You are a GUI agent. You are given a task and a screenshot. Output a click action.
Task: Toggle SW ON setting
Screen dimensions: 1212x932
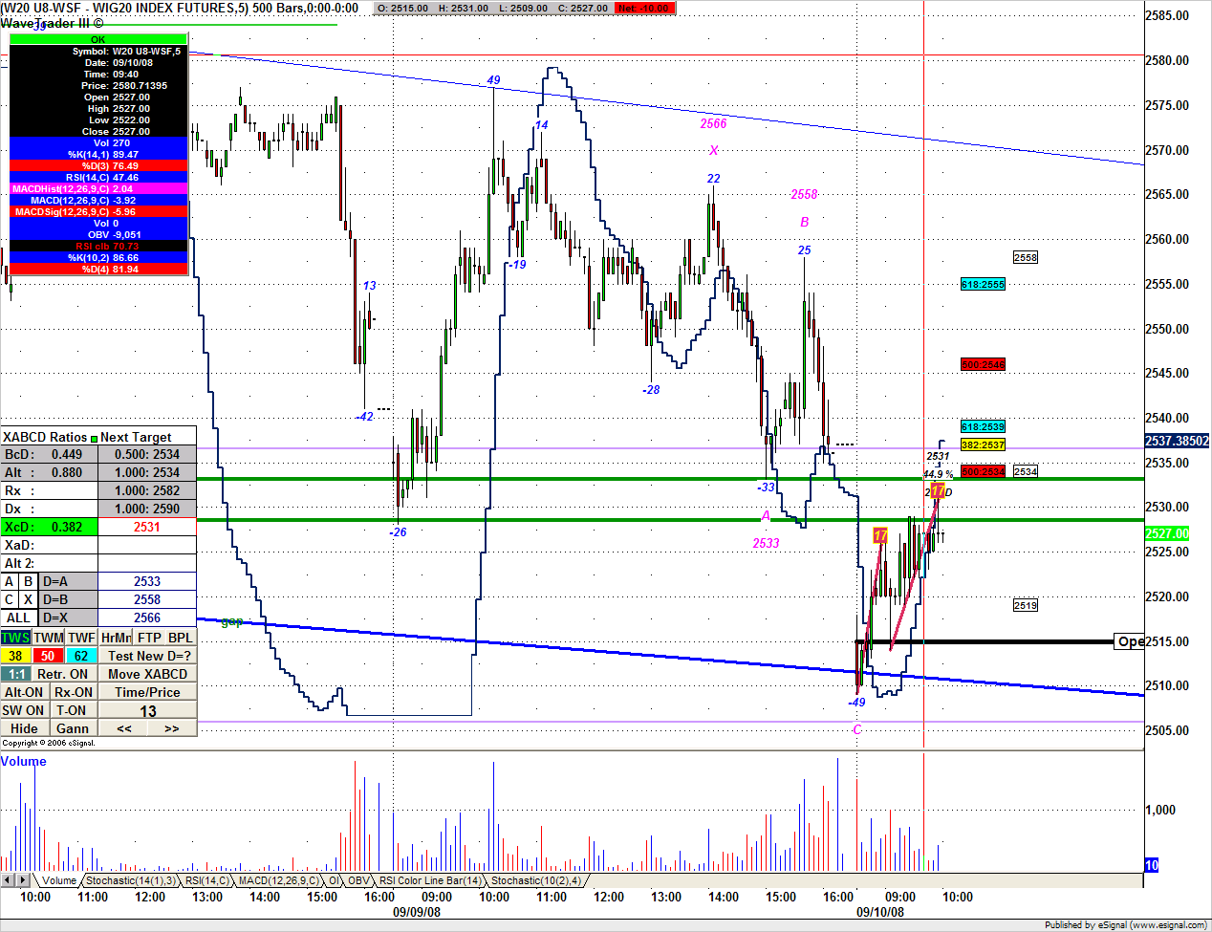click(x=25, y=710)
